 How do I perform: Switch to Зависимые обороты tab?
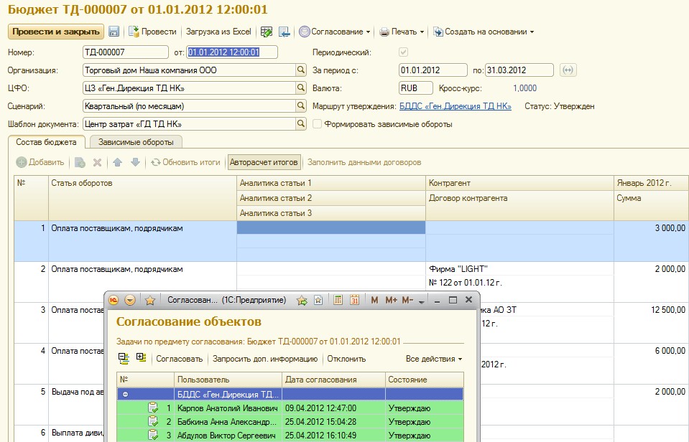coord(137,142)
